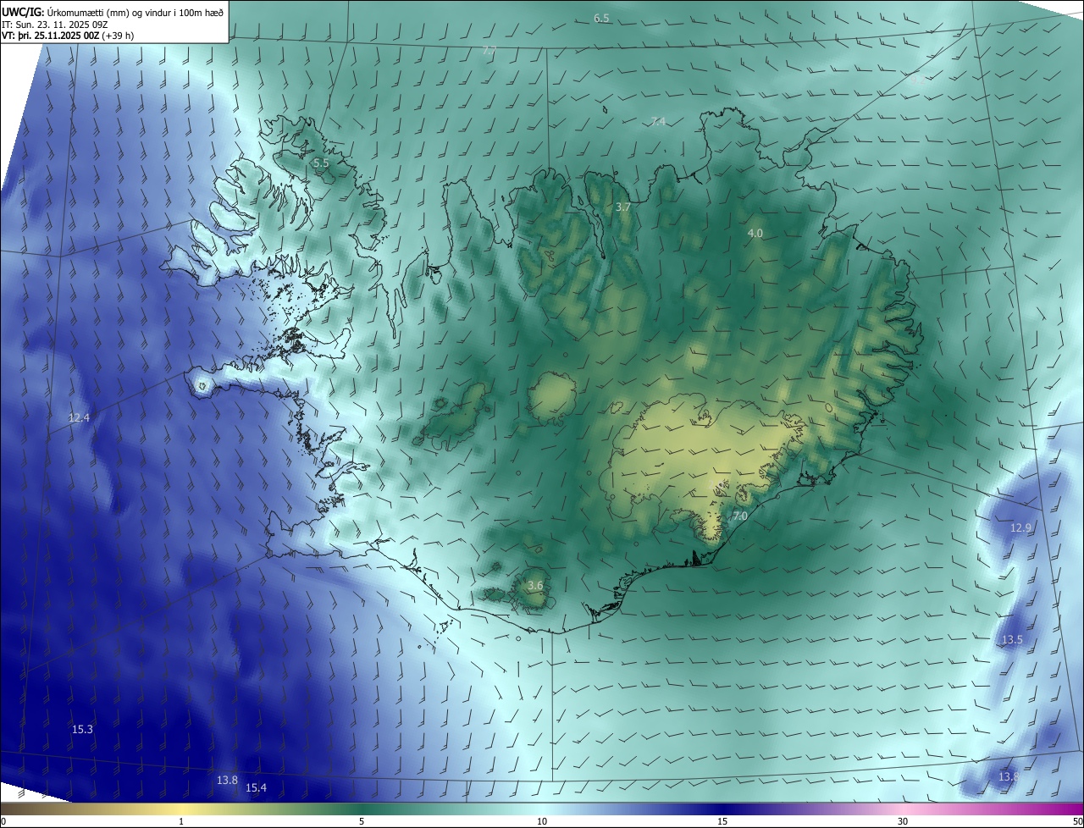The width and height of the screenshot is (1084, 828).
Task: Click the 50 tick on the color scale
Action: [x=1077, y=821]
